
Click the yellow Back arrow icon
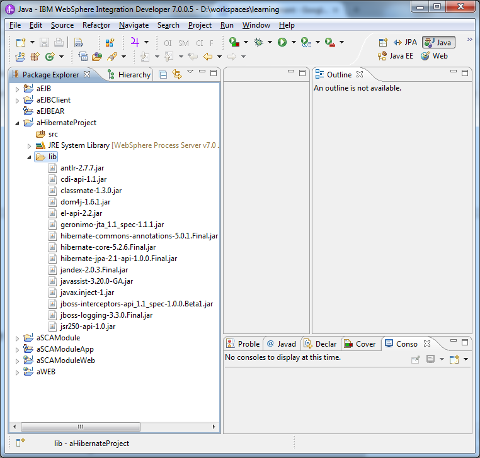(x=208, y=57)
